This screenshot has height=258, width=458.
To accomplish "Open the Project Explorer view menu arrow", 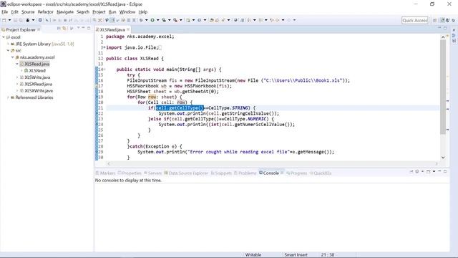I will click(x=78, y=28).
